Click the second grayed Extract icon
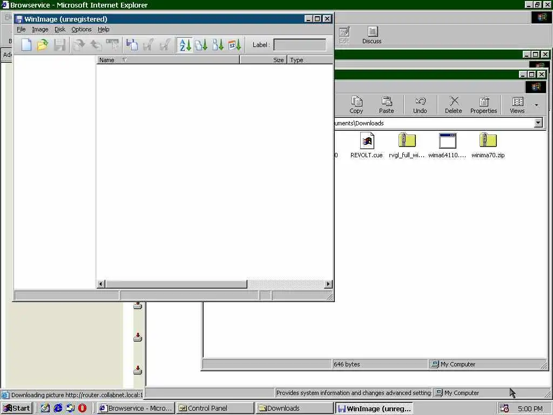The height and width of the screenshot is (415, 553). coord(165,45)
